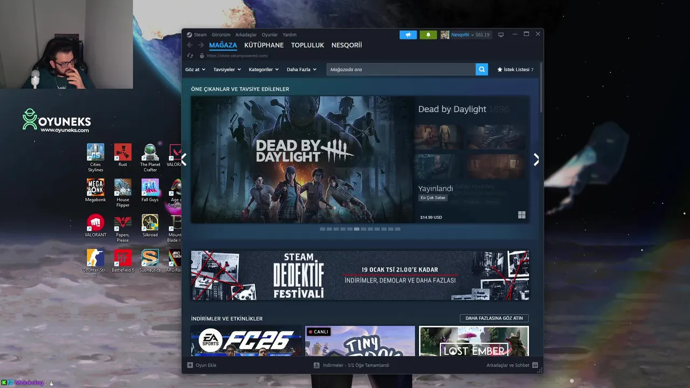
Task: Click the store URL address text
Action: click(x=237, y=56)
